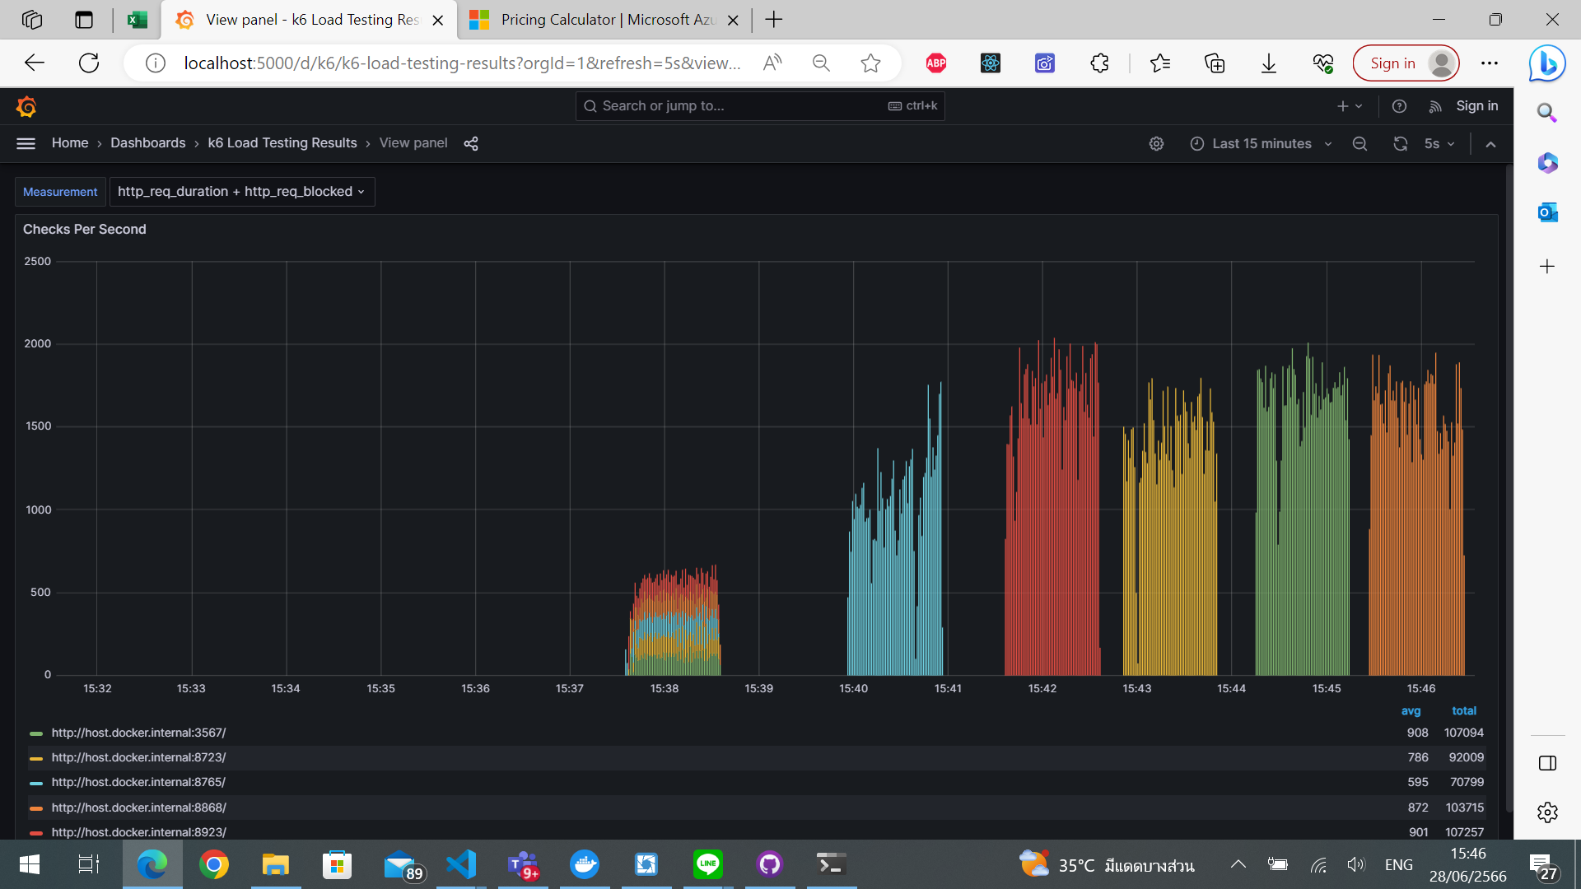Toggle series host.docker.internal:3567 in legend
Image resolution: width=1581 pixels, height=889 pixels.
[x=138, y=733]
